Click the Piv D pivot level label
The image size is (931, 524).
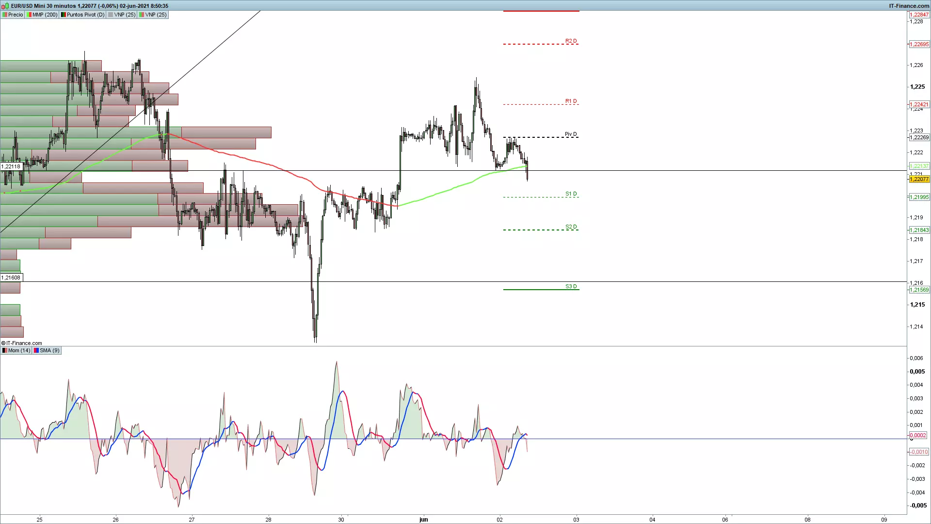click(571, 134)
